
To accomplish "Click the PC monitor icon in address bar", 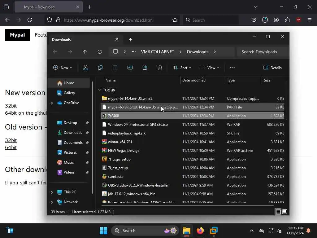I will point(115,52).
